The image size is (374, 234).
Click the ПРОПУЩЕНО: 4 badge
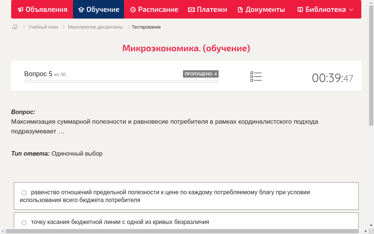(x=201, y=74)
